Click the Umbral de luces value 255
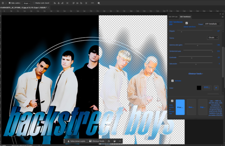Screen dimensions: 225x146 point(218,51)
